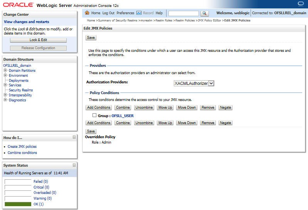This screenshot has height=210, width=308.
Task: Open the OFSLL_USER group link
Action: point(123,116)
